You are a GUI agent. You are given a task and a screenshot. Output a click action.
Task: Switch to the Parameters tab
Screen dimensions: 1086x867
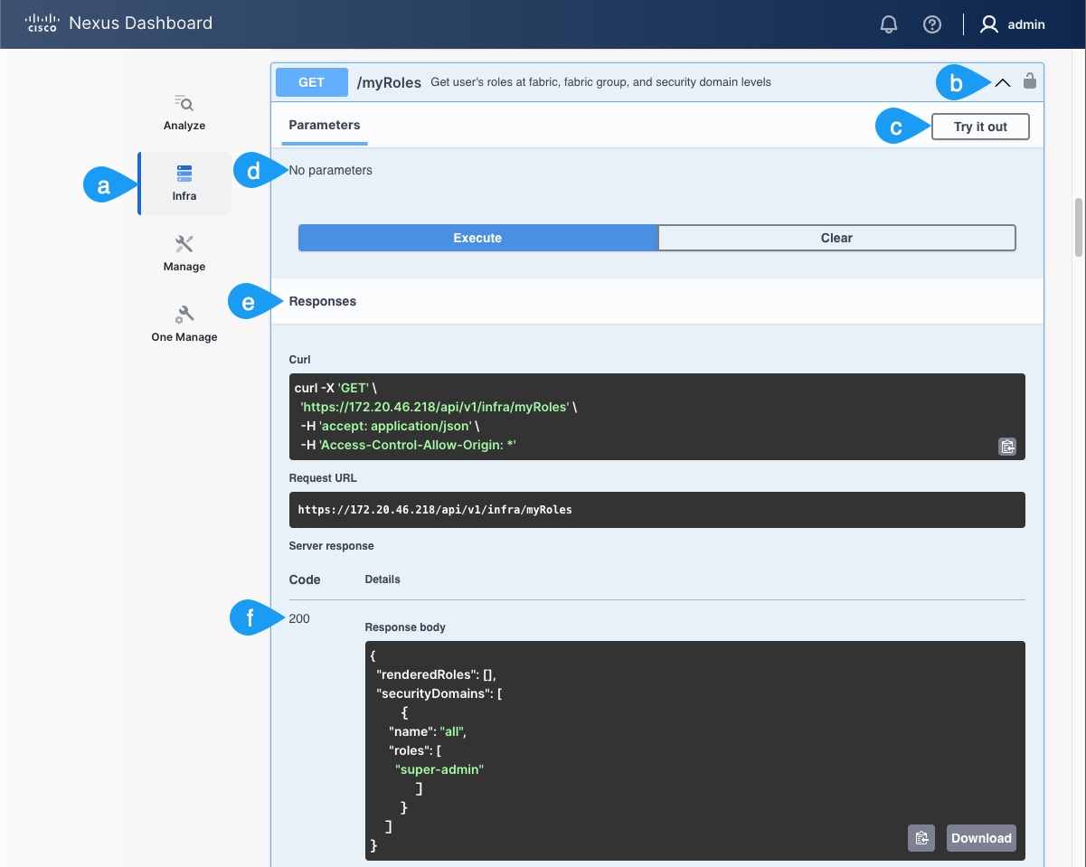[324, 125]
